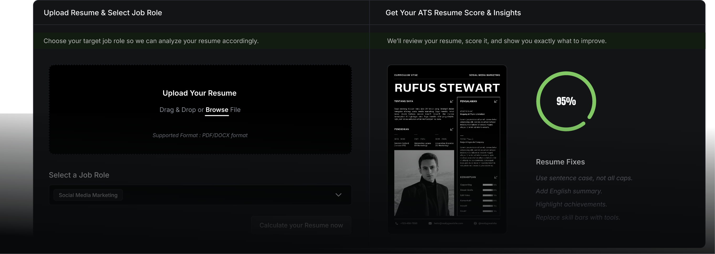This screenshot has width=715, height=254.
Task: Click the Copywriting skill bar
Action: [x=488, y=185]
